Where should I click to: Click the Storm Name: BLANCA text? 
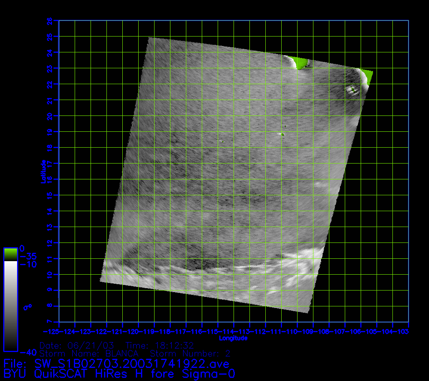pos(89,353)
